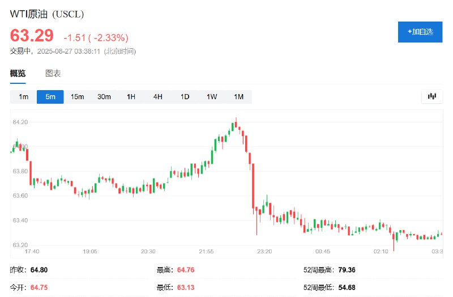Click the 63.40 price axis label

point(20,220)
